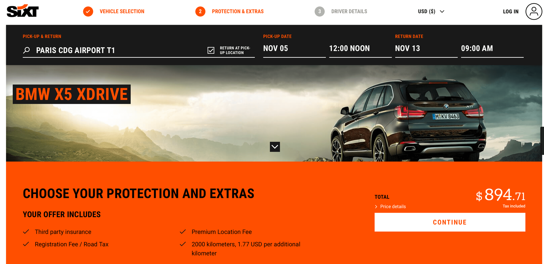Toggle Return at pick-up location checkbox
Image resolution: width=544 pixels, height=264 pixels.
pyautogui.click(x=211, y=50)
